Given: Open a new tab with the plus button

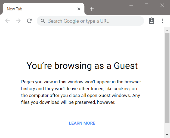Looking at the screenshot, I should coord(92,9).
